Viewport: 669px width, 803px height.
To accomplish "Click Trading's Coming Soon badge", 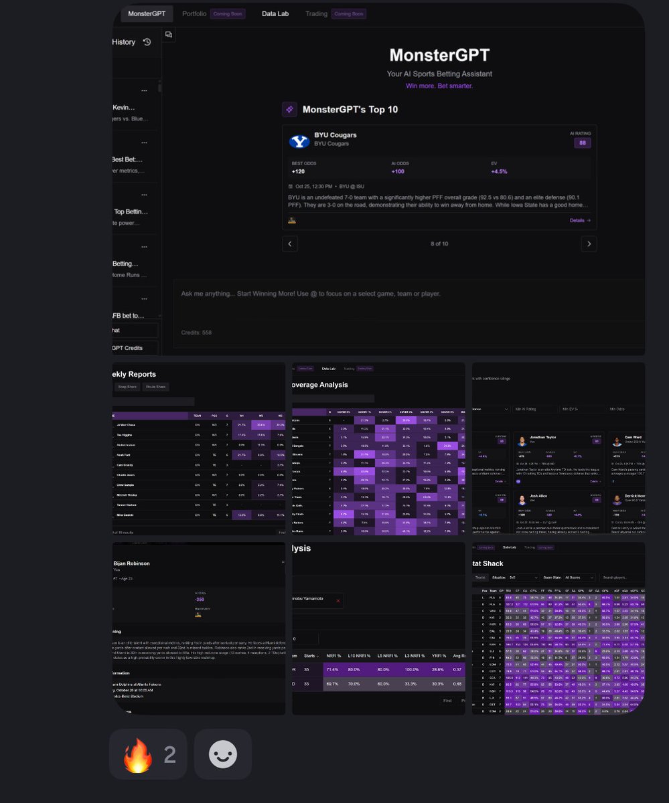I will click(x=350, y=13).
